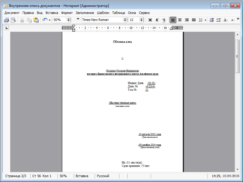Click the Paste clipboard icon

pos(36,20)
